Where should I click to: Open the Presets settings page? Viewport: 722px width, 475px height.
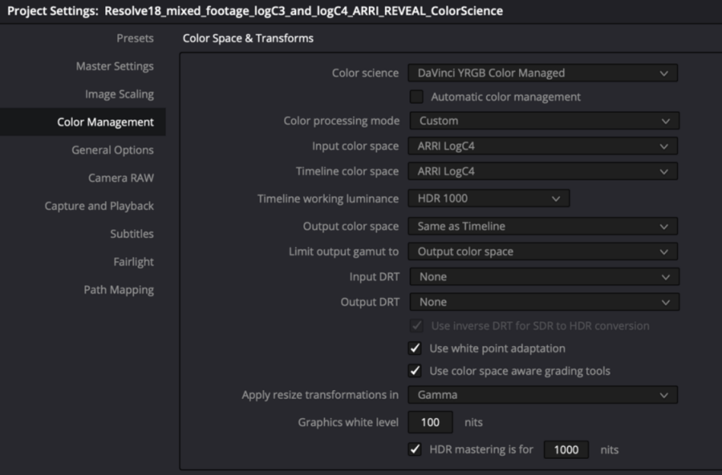pos(135,38)
